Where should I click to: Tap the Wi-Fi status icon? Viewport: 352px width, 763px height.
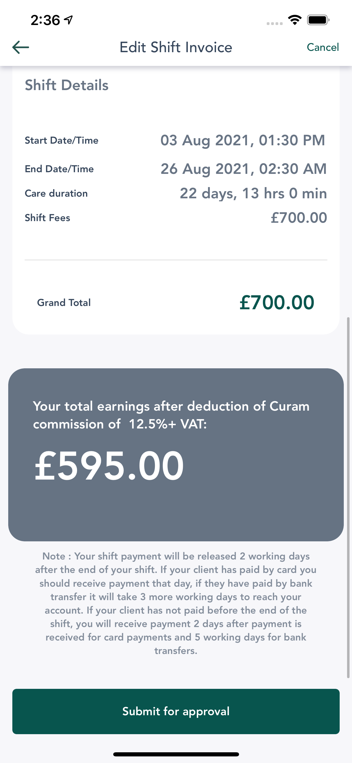tap(295, 20)
